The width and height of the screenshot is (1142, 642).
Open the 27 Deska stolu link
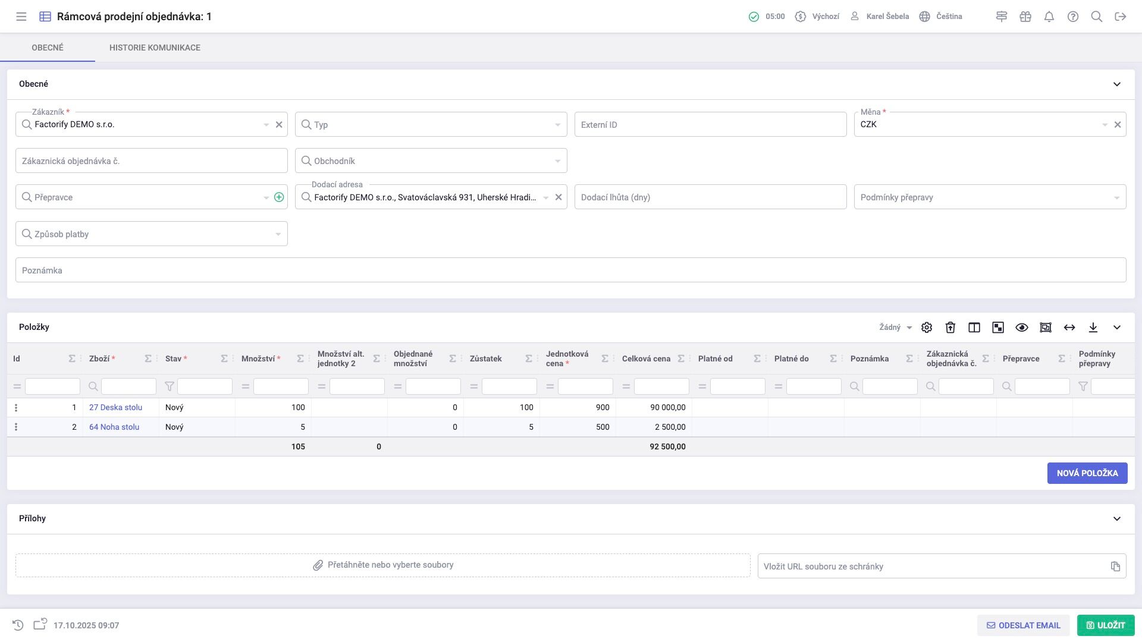[116, 408]
